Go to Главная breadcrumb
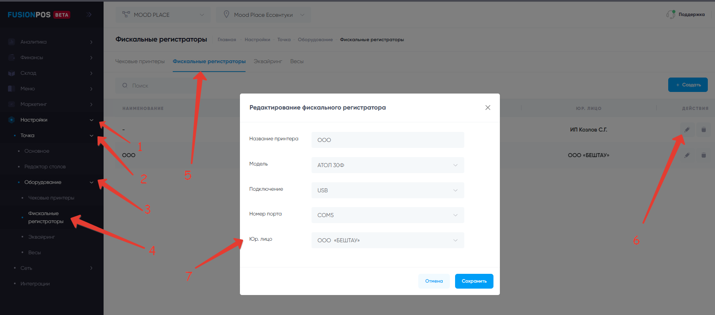This screenshot has width=715, height=315. 227,40
